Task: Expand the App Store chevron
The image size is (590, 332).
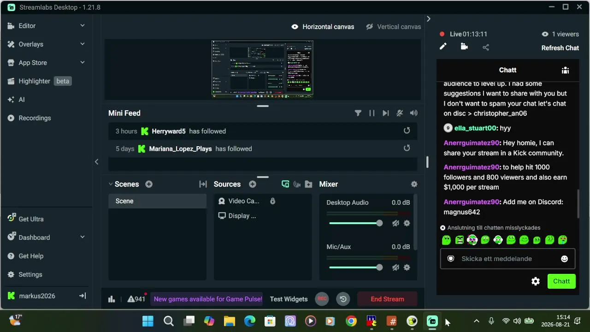Action: tap(83, 63)
